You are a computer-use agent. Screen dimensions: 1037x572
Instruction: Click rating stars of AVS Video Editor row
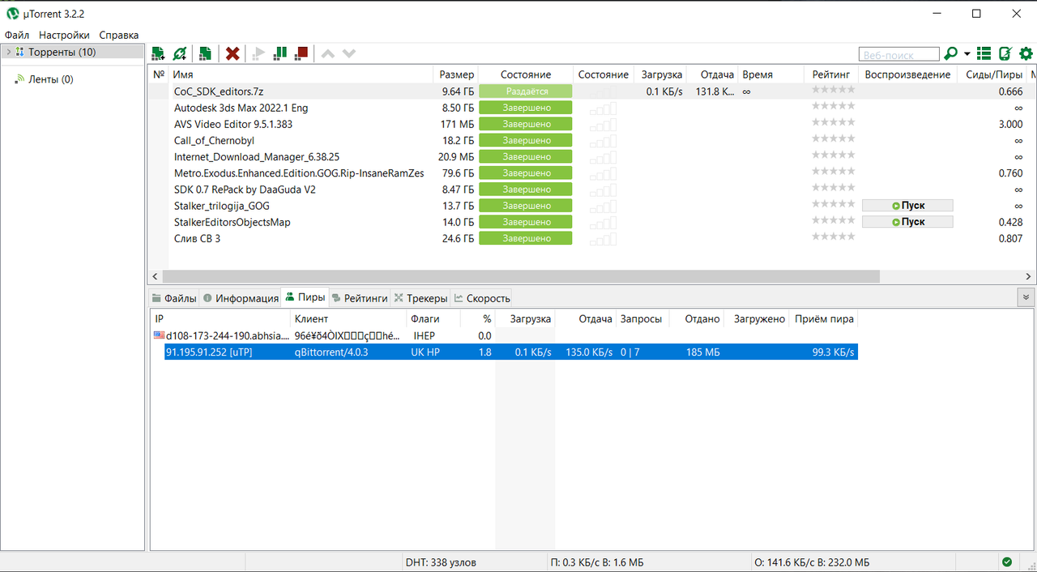pos(833,122)
